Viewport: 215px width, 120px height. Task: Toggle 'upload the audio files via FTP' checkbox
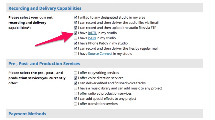75,28
